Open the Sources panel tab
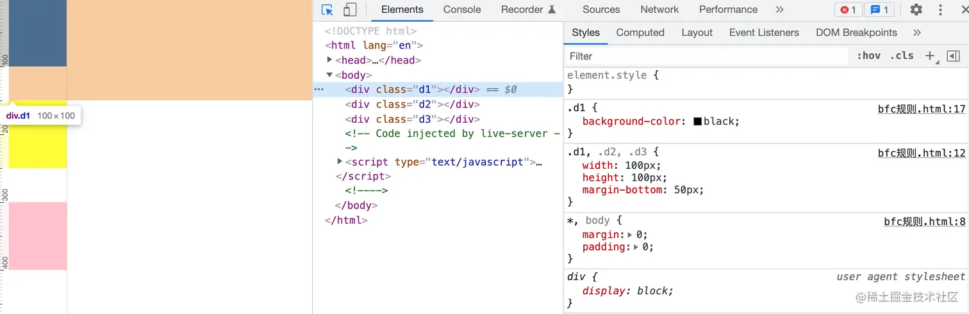The height and width of the screenshot is (314, 969). [x=601, y=10]
